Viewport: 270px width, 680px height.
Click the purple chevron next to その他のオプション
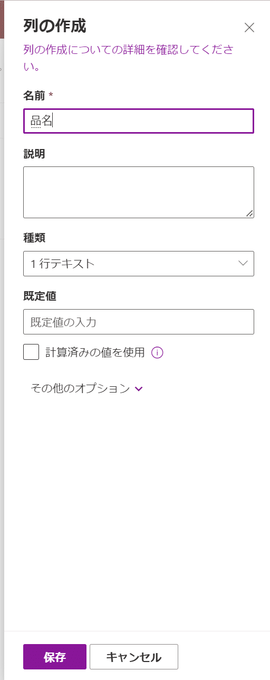point(139,389)
